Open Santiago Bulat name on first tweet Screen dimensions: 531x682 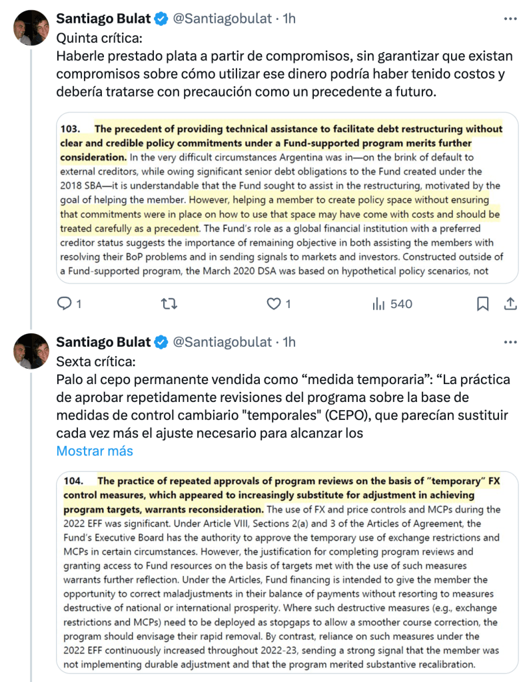coord(103,19)
